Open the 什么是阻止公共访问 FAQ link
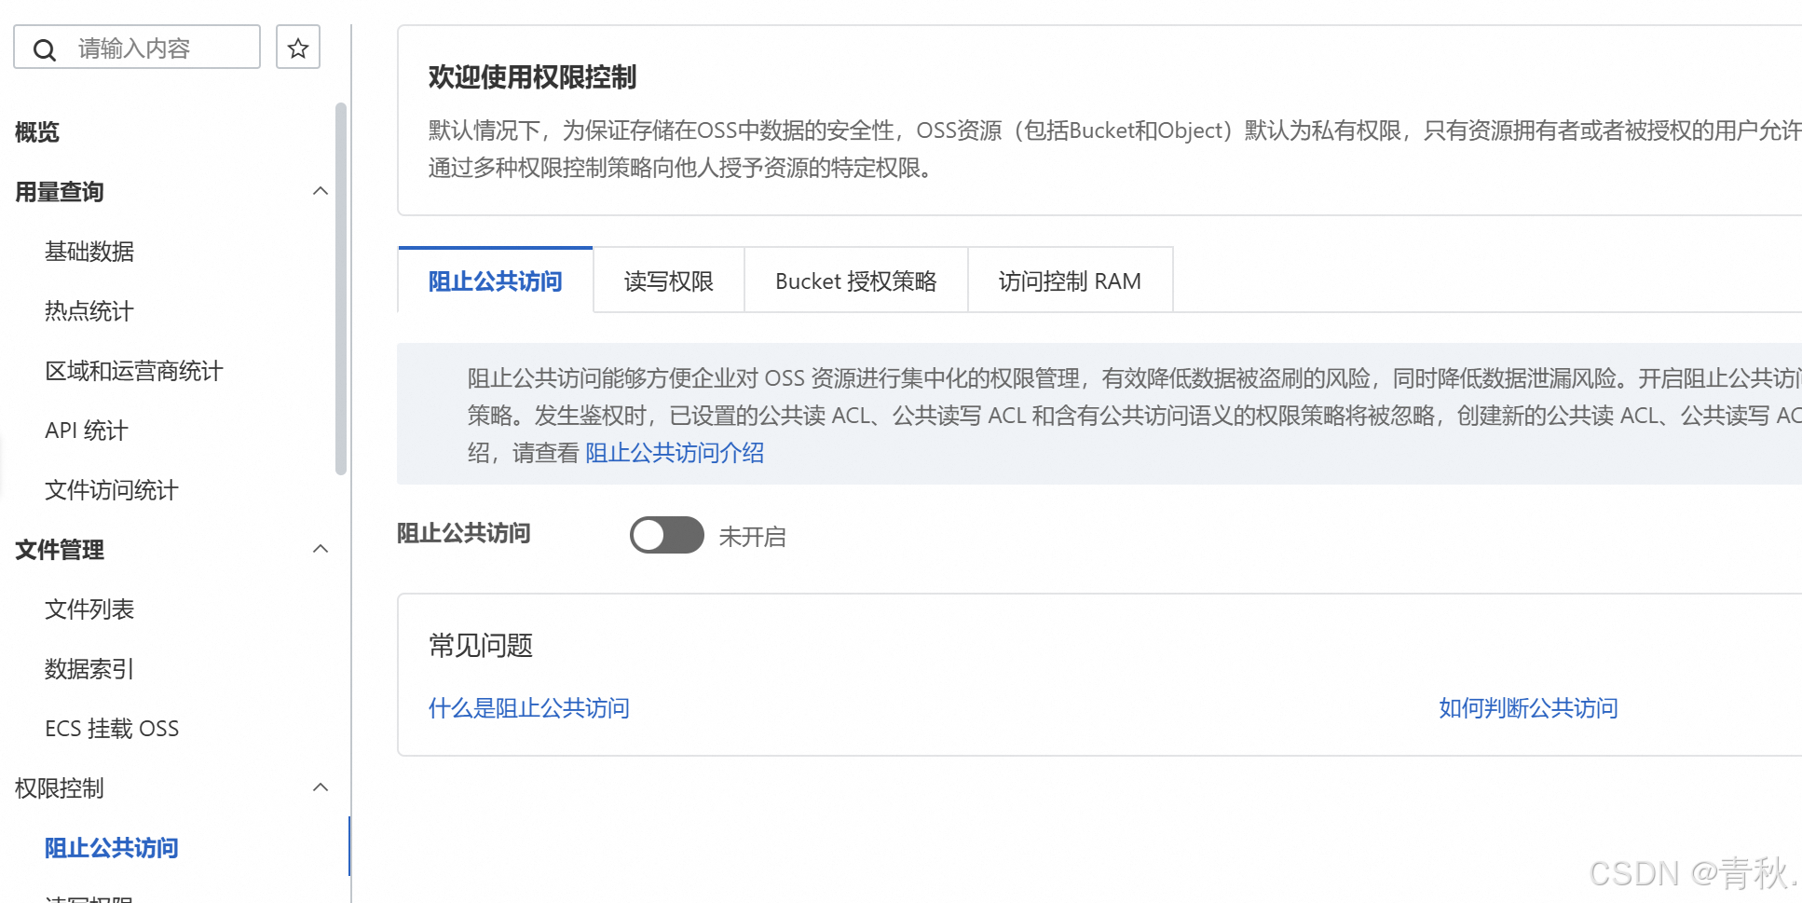 coord(528,708)
